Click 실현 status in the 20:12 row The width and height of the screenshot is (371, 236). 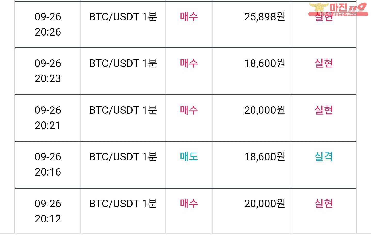pos(324,204)
